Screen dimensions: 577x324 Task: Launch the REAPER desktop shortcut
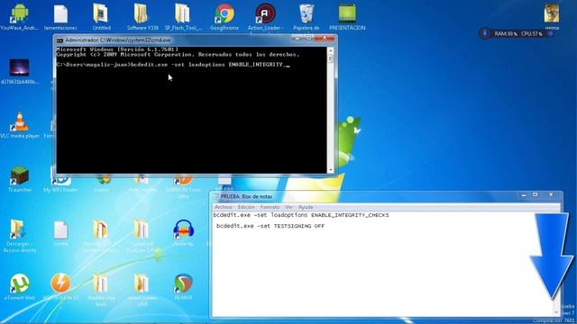[x=183, y=283]
